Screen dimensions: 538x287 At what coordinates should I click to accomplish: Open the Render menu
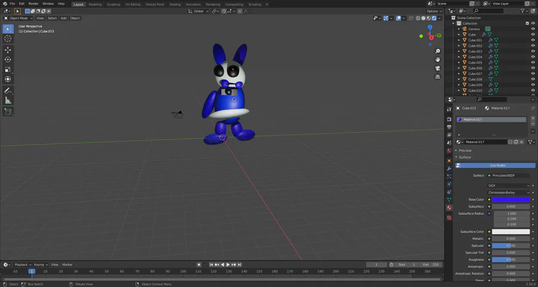(x=33, y=4)
